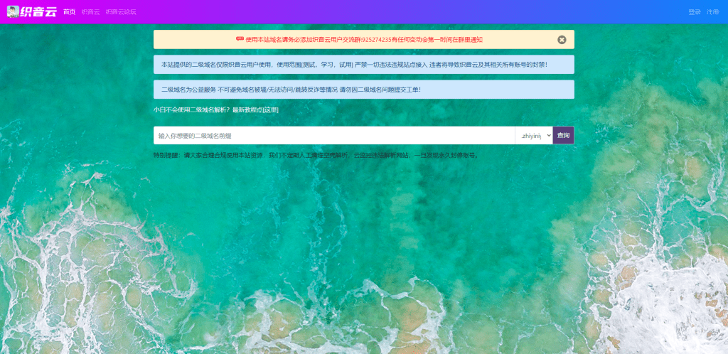Open the 织音云论坛 forum link

coord(121,12)
